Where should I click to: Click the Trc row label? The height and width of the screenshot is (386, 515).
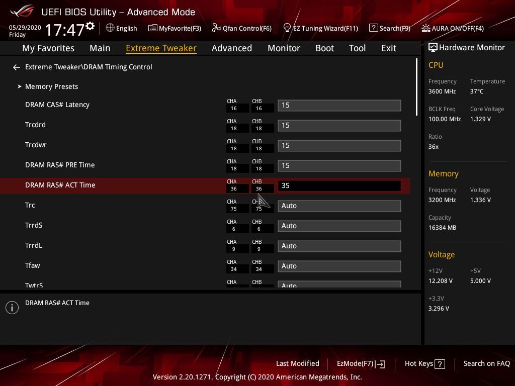(30, 205)
